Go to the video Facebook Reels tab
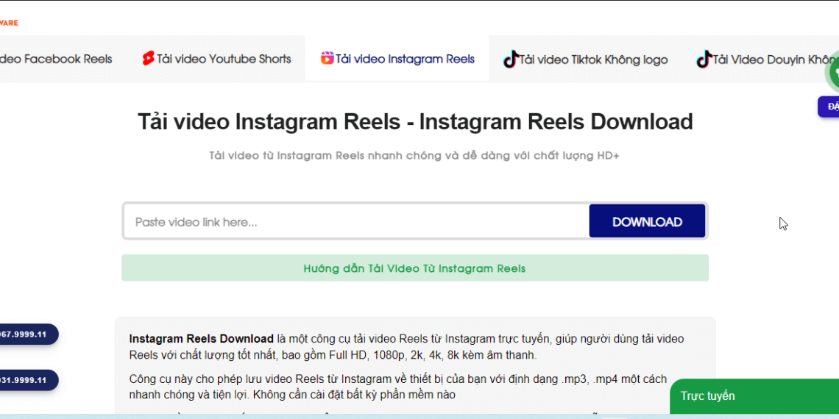The width and height of the screenshot is (839, 419). click(56, 59)
